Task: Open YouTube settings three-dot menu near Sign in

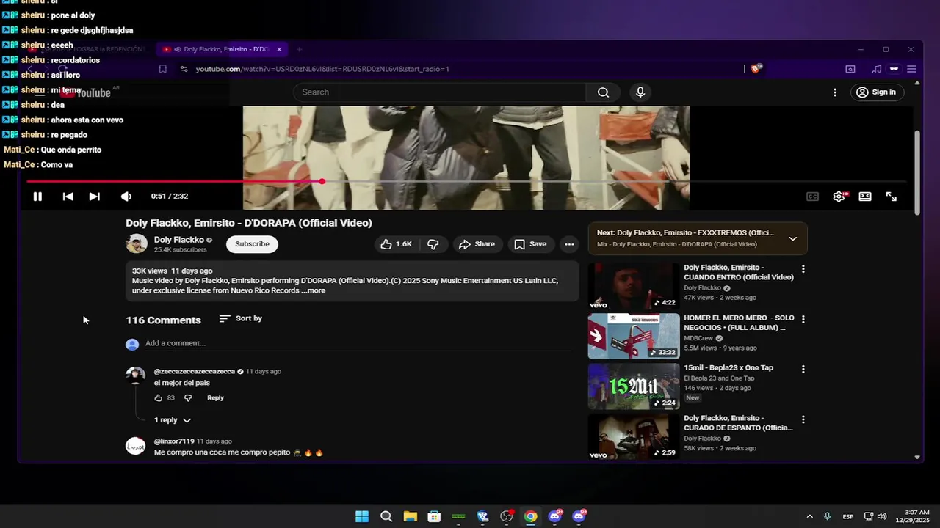Action: [834, 92]
